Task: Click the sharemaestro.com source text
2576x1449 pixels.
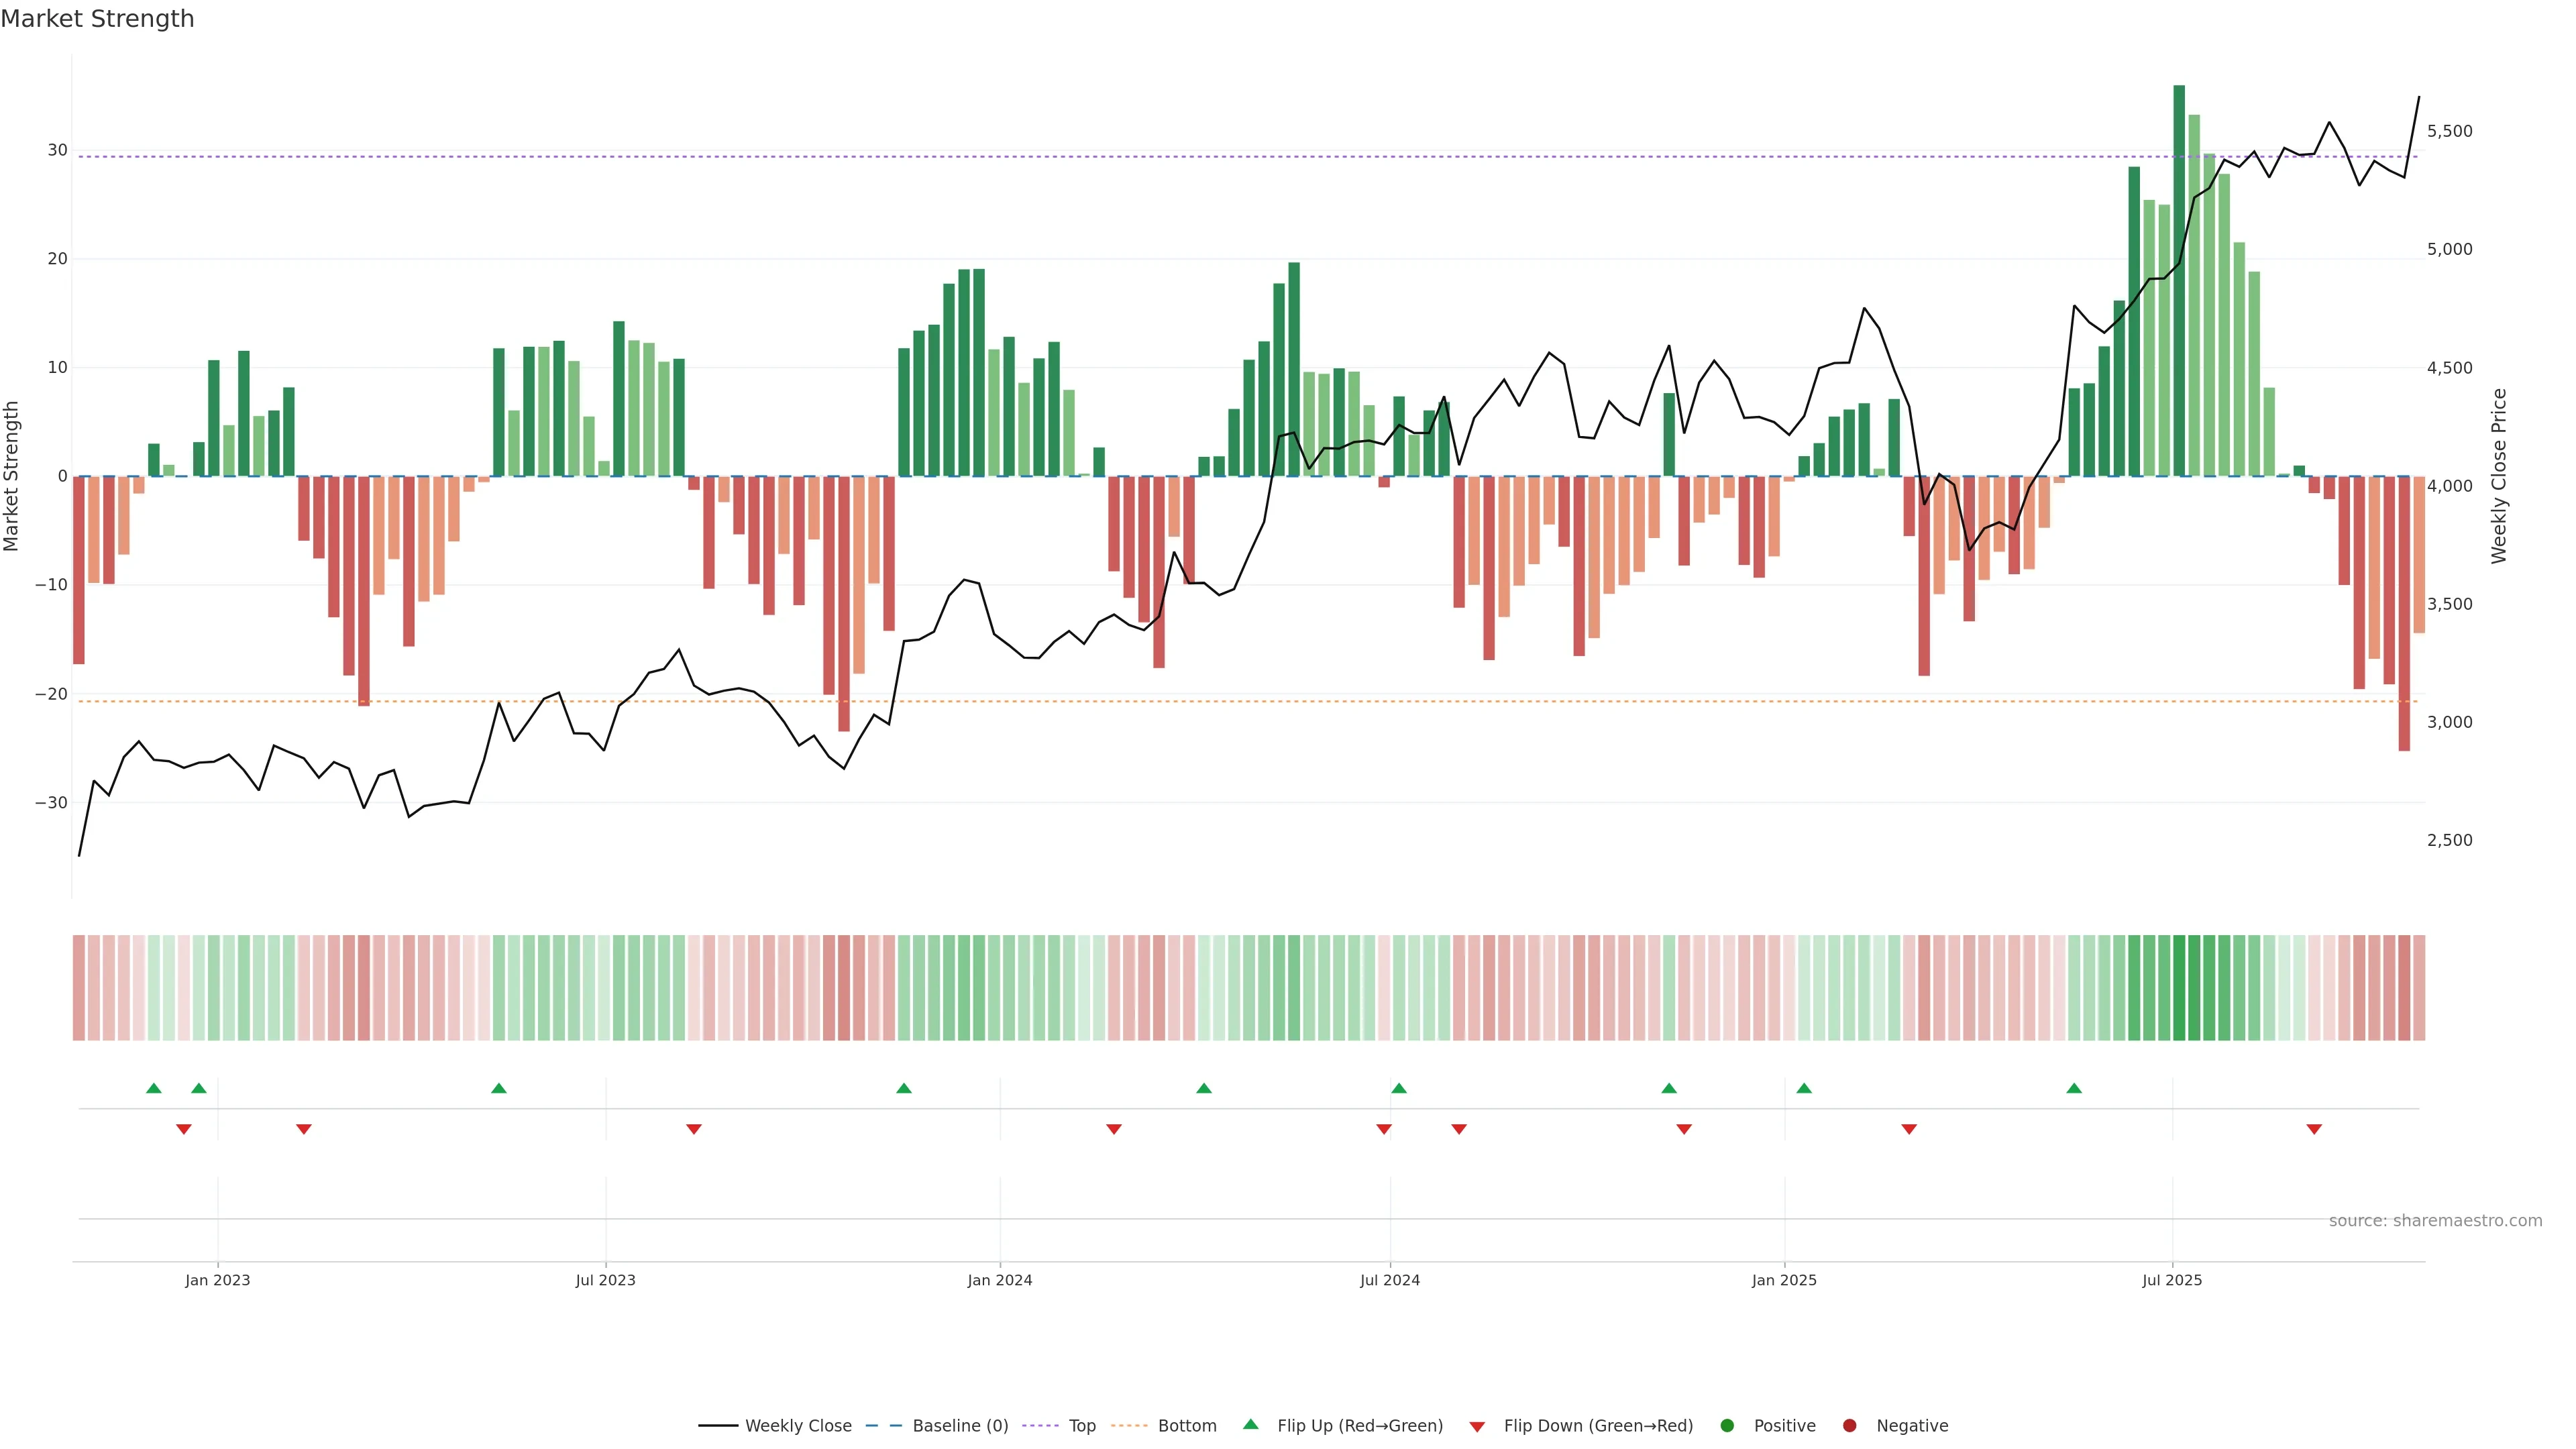Action: 2435,1220
